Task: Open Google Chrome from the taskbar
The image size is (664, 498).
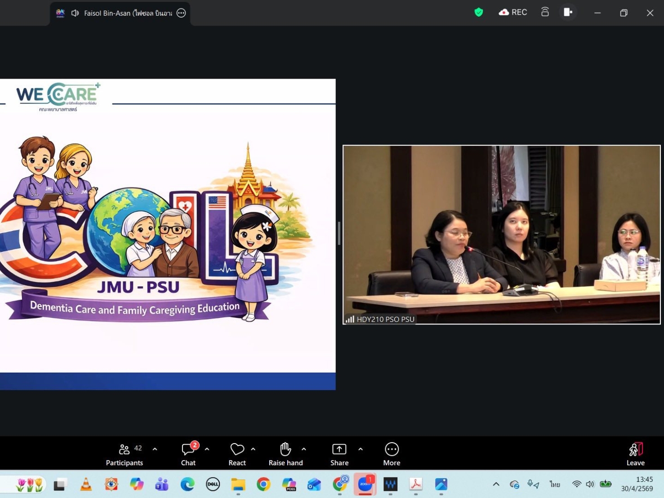Action: tap(263, 485)
